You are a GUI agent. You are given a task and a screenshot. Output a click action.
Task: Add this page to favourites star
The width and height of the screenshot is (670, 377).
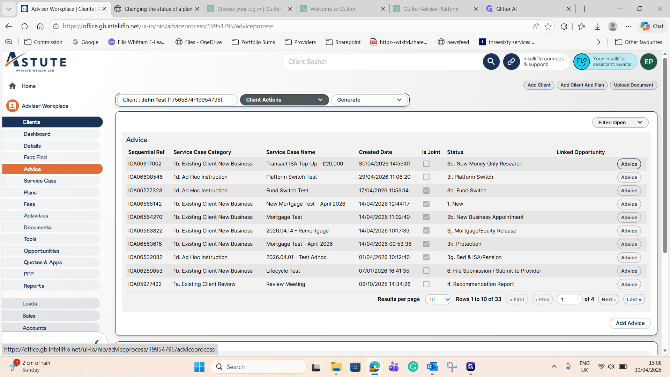pos(548,26)
